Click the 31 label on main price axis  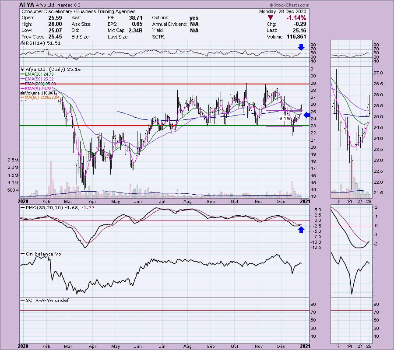click(313, 69)
